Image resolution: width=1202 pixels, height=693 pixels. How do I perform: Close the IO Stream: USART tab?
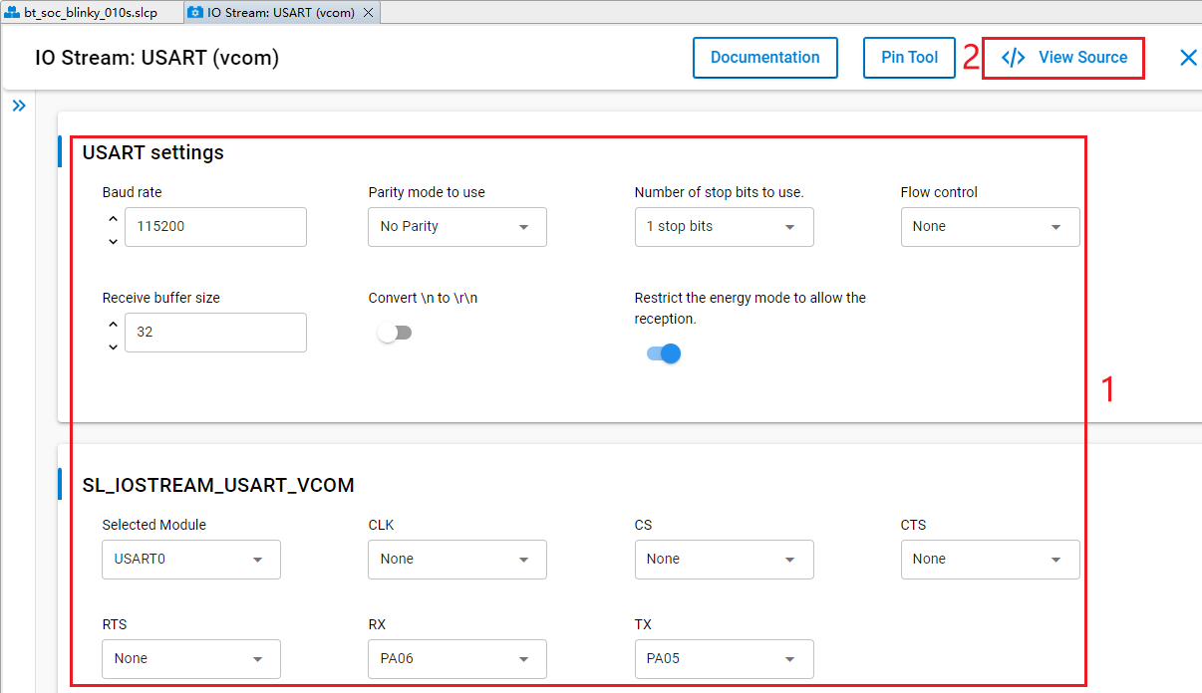tap(370, 13)
